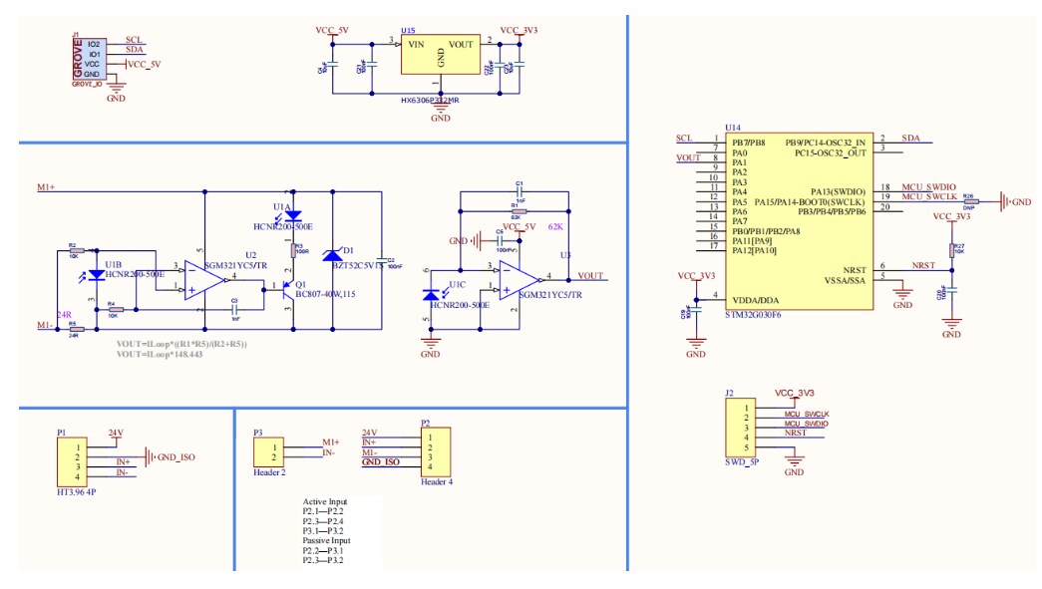Click the DNP resistor R26 symbol
1042x589 pixels.
coord(972,201)
